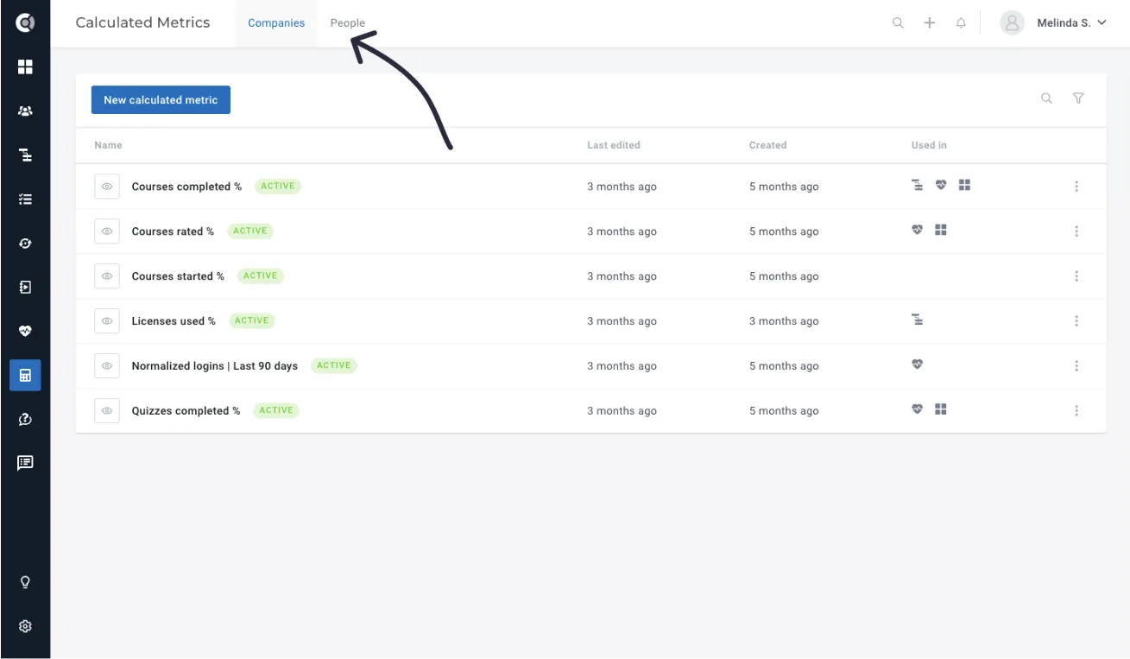Click the plus add icon in header
Screen dimensions: 1130x659
point(929,23)
